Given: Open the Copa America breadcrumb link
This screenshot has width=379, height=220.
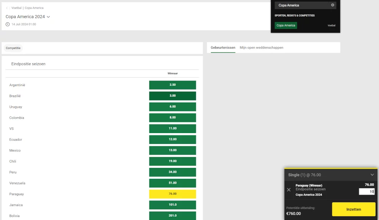Looking at the screenshot, I should point(34,8).
